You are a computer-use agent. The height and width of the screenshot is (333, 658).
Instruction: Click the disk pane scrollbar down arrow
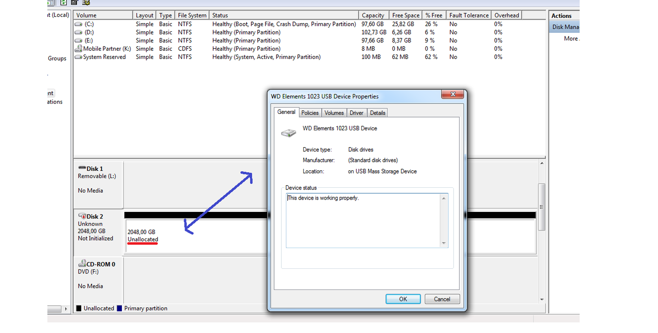coord(542,299)
